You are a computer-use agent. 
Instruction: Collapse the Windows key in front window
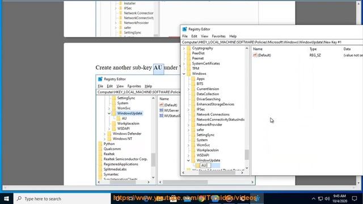[184, 74]
